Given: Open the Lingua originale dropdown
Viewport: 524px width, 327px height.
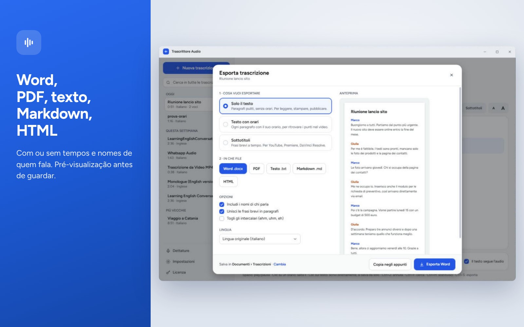Looking at the screenshot, I should tap(260, 239).
